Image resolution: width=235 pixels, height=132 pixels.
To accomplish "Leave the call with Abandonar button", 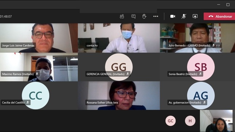I will [219, 16].
